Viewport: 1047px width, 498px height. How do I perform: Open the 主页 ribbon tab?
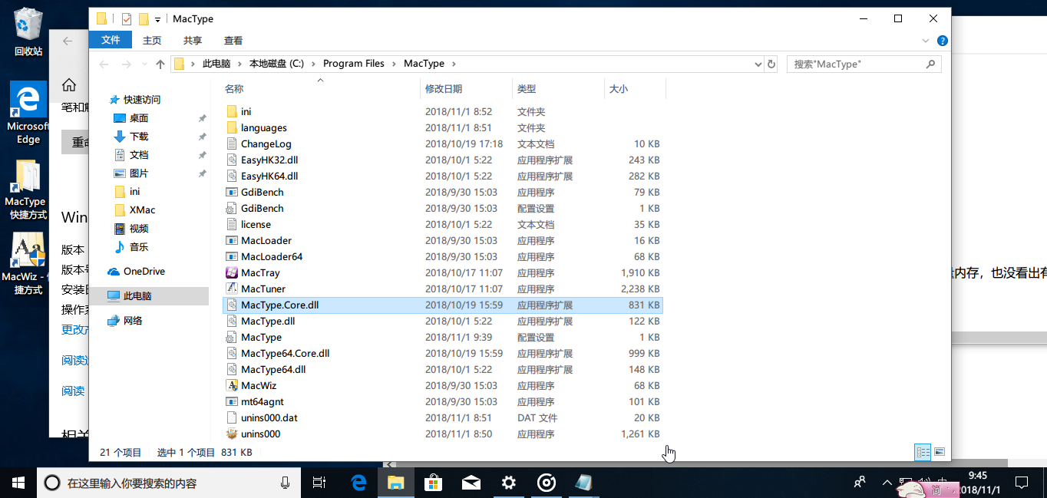coord(152,41)
